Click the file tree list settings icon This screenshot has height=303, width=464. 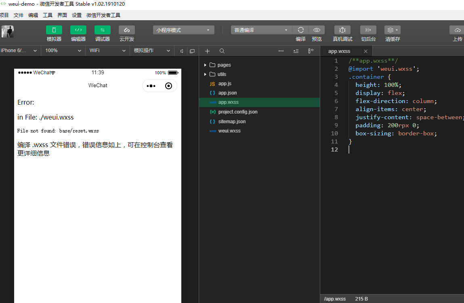[x=296, y=51]
